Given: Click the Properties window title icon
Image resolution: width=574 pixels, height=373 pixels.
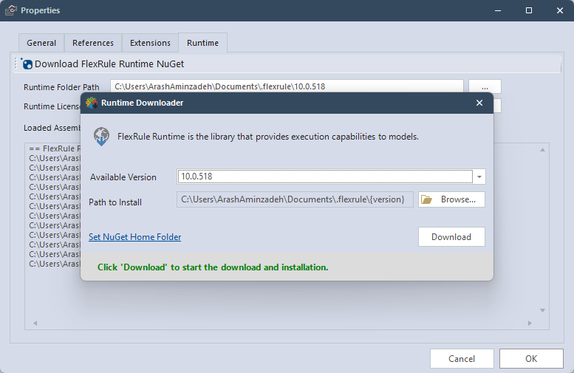Looking at the screenshot, I should pos(11,10).
